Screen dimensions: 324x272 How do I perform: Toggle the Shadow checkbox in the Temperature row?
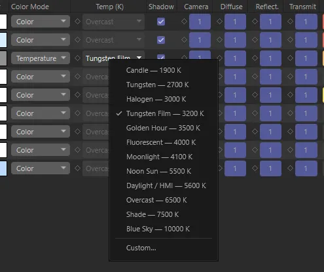pos(161,57)
